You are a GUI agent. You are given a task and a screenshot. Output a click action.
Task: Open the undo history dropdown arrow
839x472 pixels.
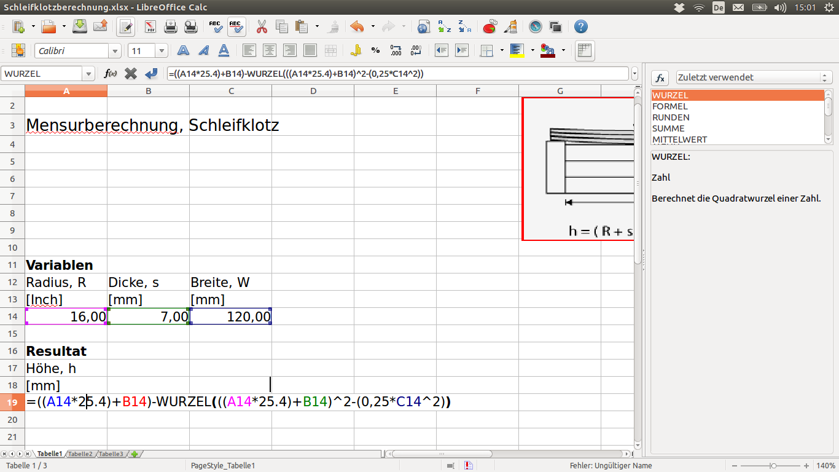(373, 27)
